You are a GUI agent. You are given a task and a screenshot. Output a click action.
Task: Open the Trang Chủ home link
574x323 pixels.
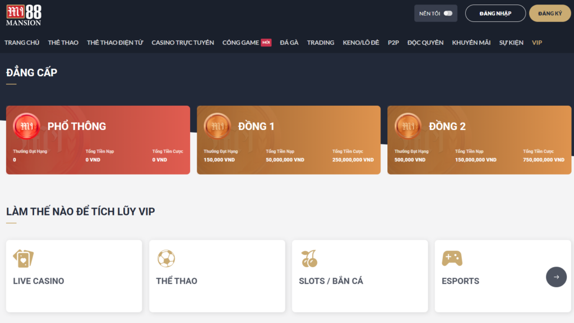[x=22, y=43]
